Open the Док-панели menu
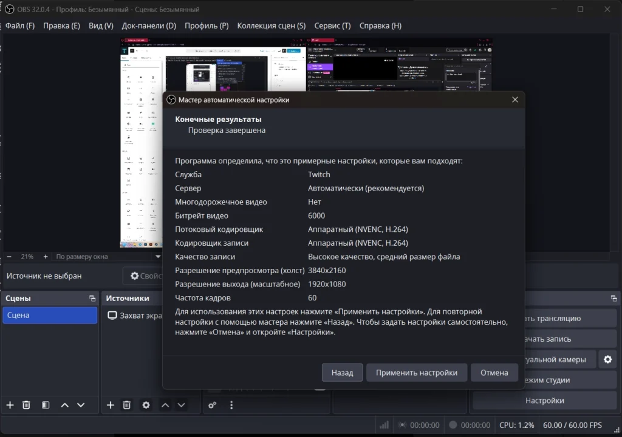622x437 pixels. (x=148, y=25)
